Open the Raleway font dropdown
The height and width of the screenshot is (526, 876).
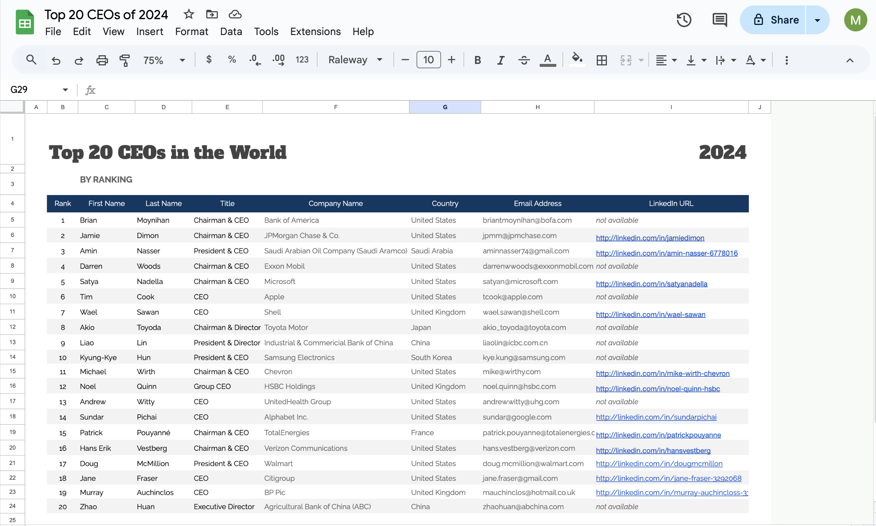point(355,60)
